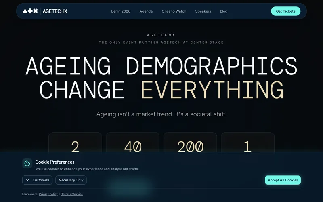The image size is (323, 202).
Task: Click the stat card showing 200
Action: click(x=190, y=143)
